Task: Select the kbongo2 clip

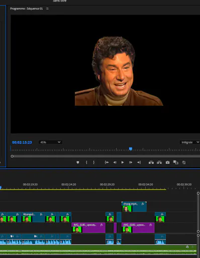Action: (x=33, y=217)
